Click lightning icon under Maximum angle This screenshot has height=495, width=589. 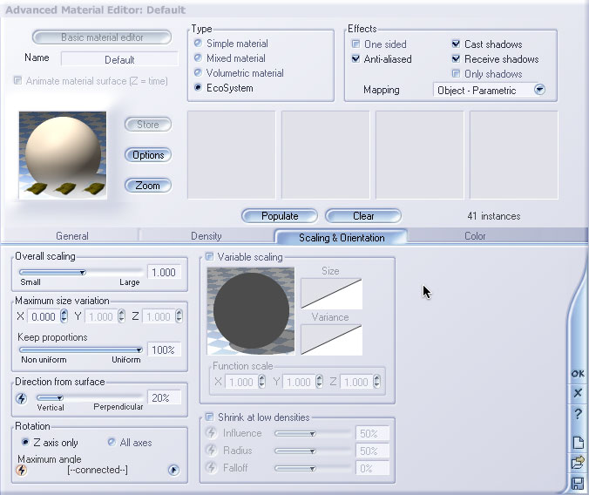tap(22, 470)
